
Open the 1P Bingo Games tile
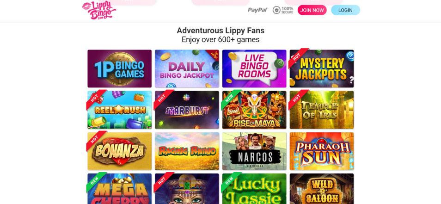[120, 68]
